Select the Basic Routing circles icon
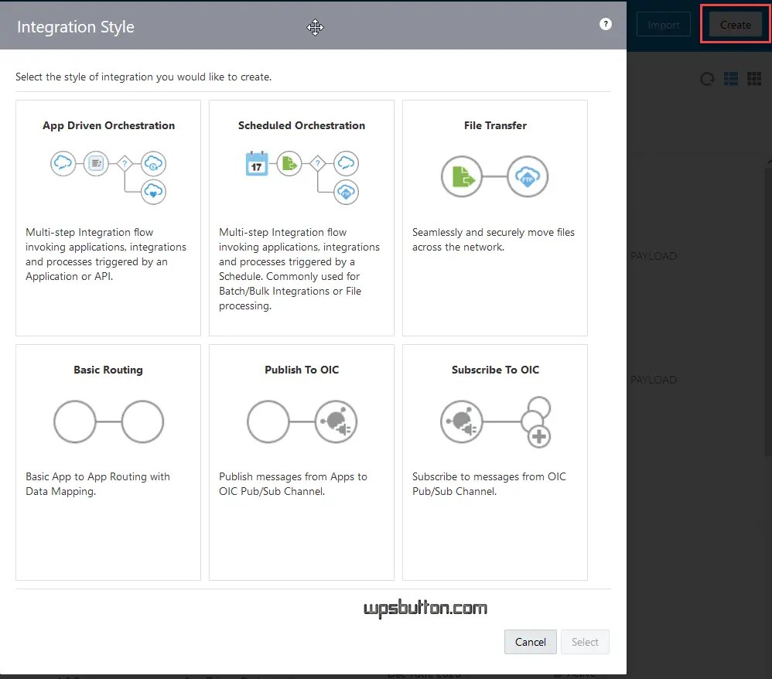The image size is (772, 679). click(108, 421)
